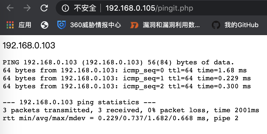Click the browser forward arrow
The width and height of the screenshot is (267, 134).
click(x=27, y=8)
